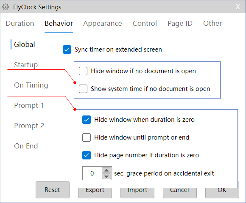The image size is (246, 203).
Task: Select the On End section
Action: point(26,146)
